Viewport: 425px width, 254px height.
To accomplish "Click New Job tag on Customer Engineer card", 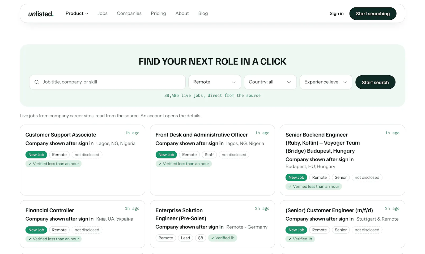I will pyautogui.click(x=296, y=230).
